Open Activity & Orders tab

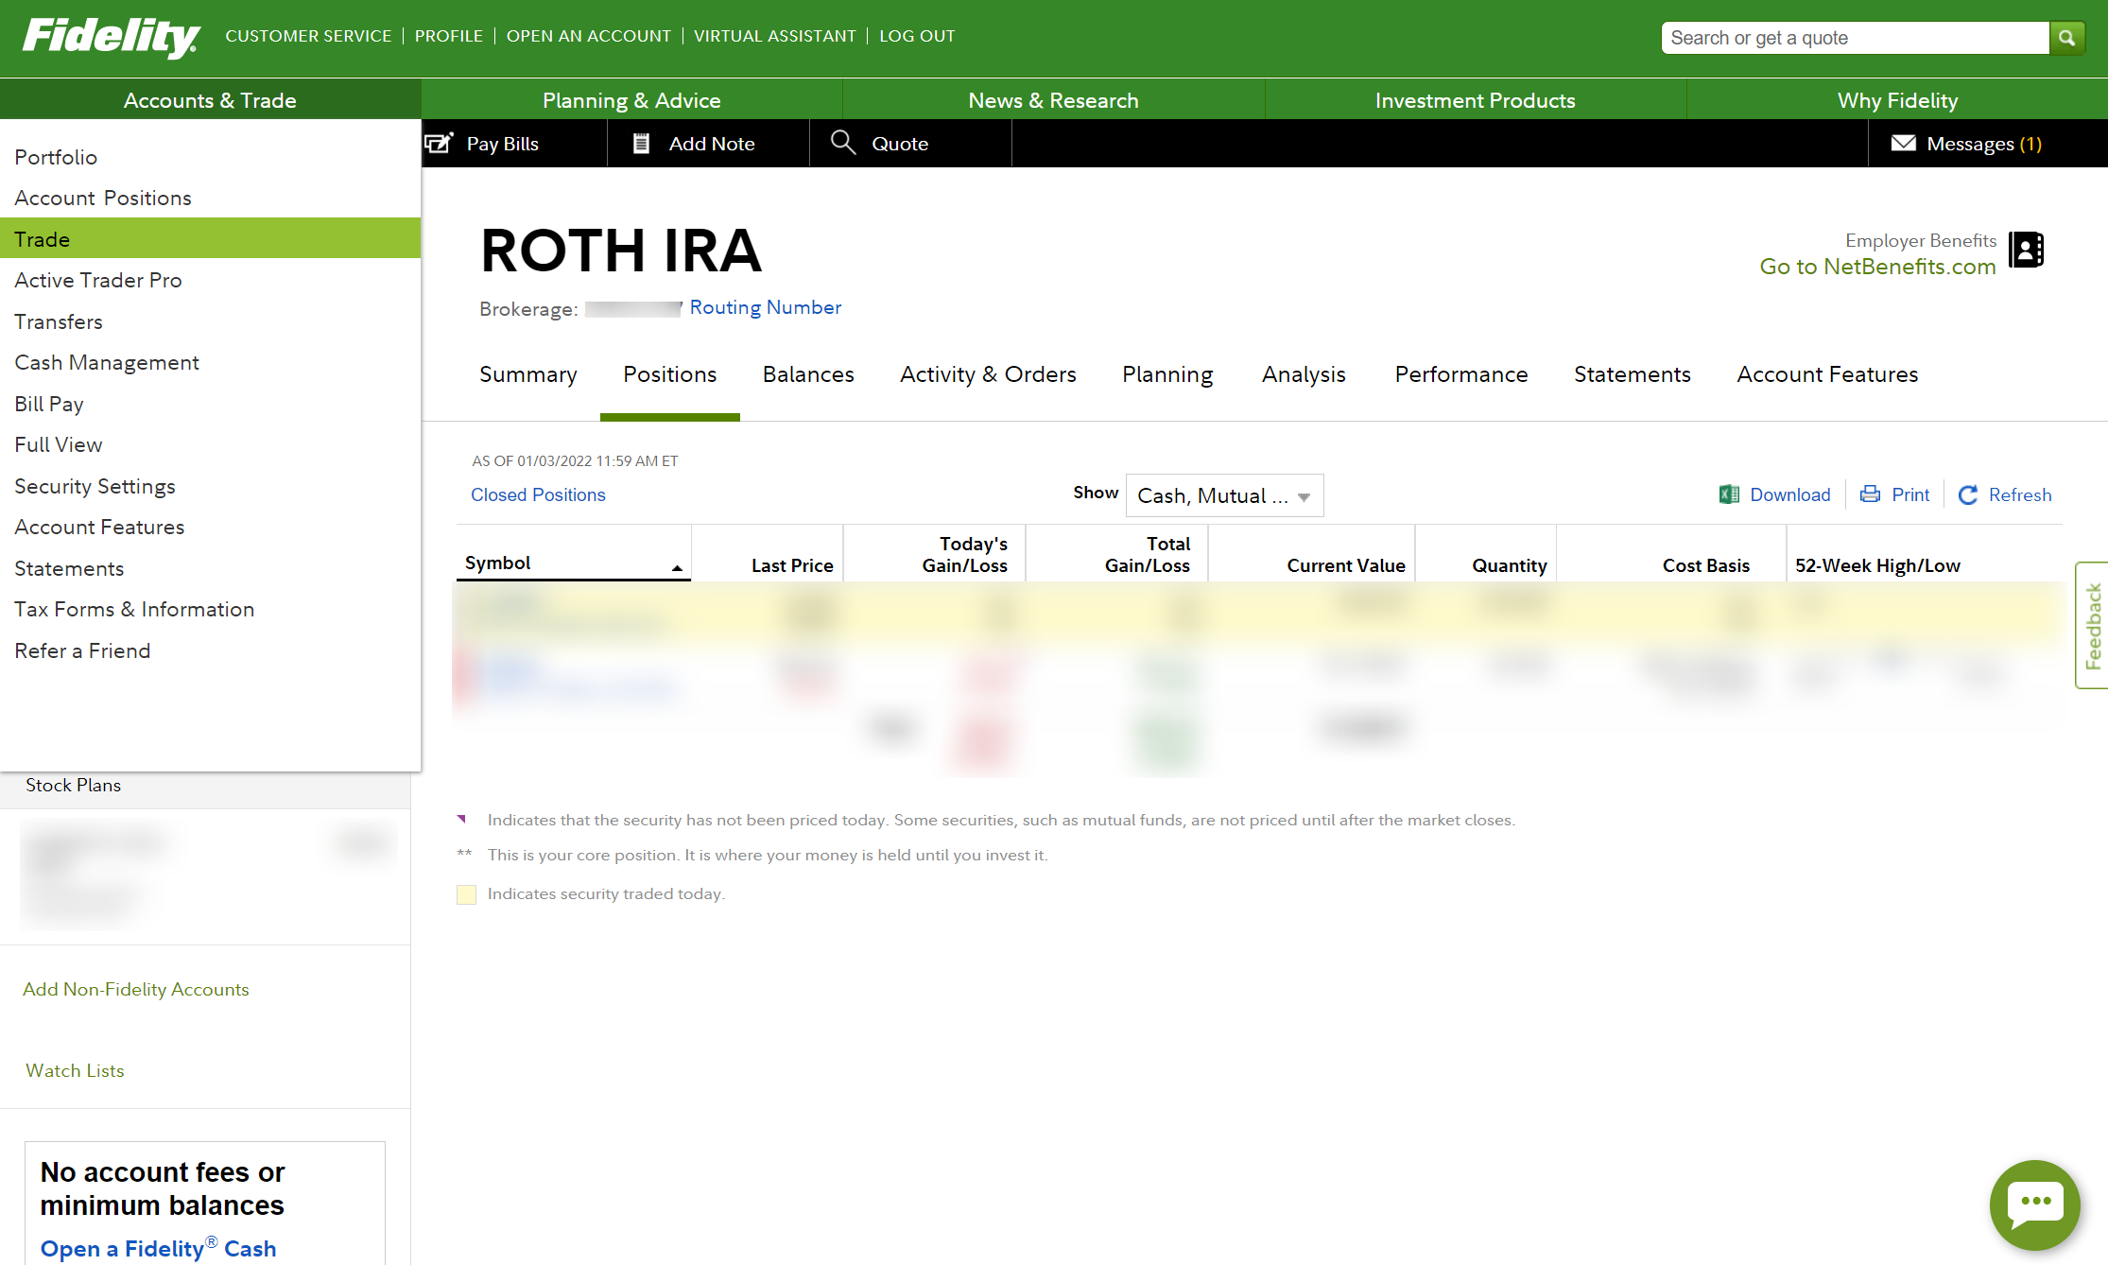pos(988,374)
